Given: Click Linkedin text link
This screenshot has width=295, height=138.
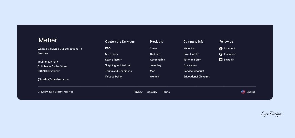Looking at the screenshot, I should click(229, 60).
